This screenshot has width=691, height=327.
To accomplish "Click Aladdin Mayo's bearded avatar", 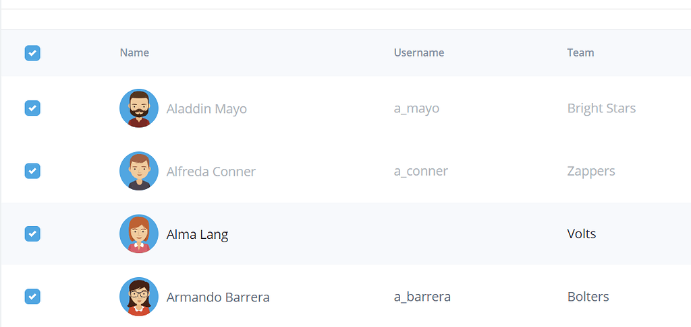I will [139, 108].
